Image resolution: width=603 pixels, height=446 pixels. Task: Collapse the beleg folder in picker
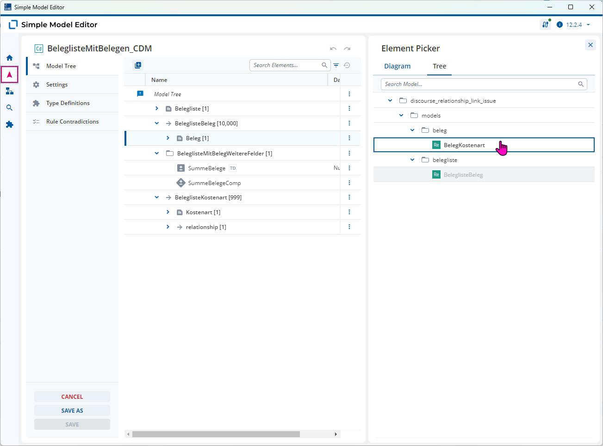coord(412,130)
